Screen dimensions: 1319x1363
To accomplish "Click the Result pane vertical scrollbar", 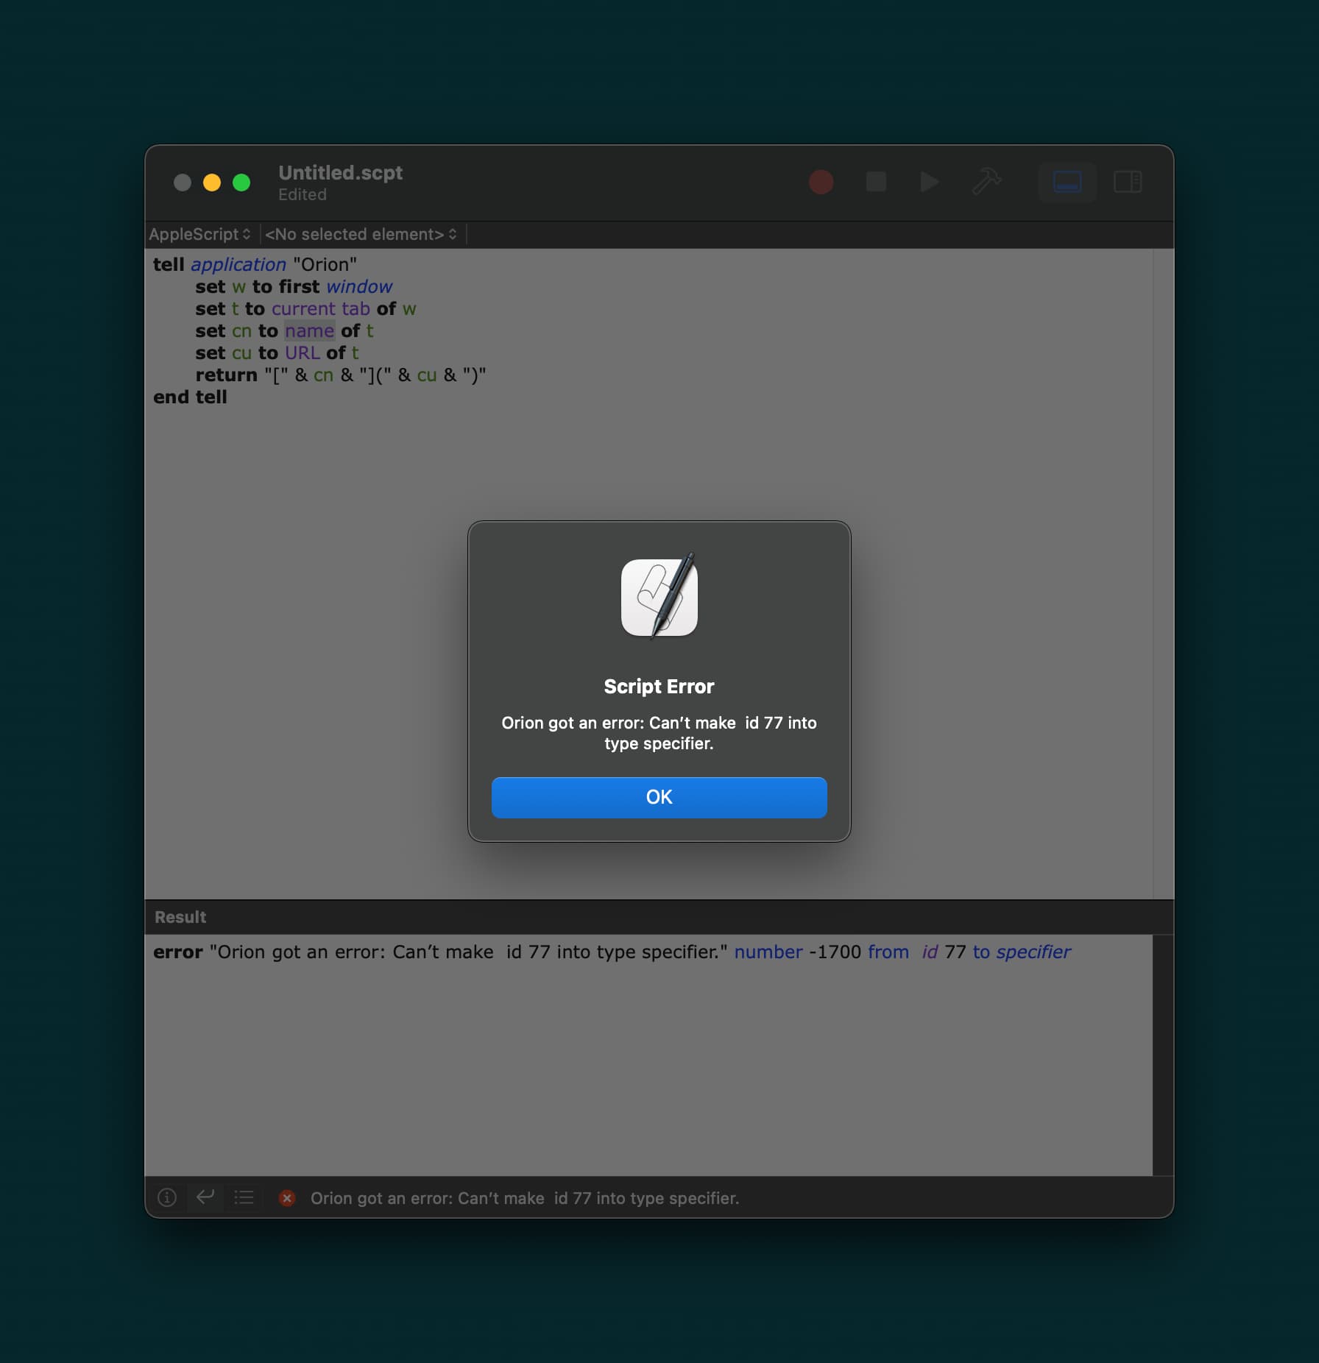I will pyautogui.click(x=1162, y=1055).
